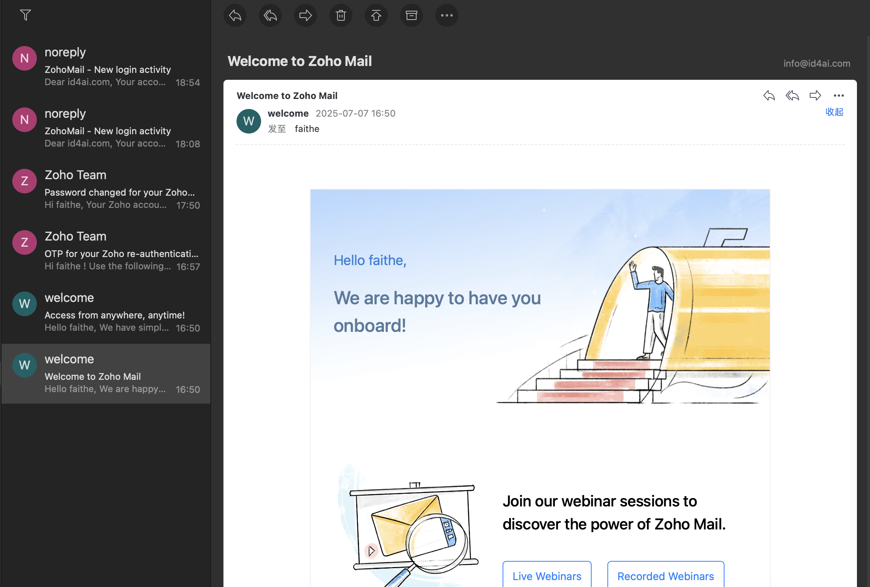The width and height of the screenshot is (870, 587).
Task: Click the reply icon in the top toolbar
Action: coord(235,15)
